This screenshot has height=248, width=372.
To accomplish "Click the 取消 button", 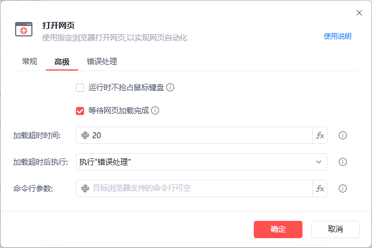I will click(x=335, y=229).
